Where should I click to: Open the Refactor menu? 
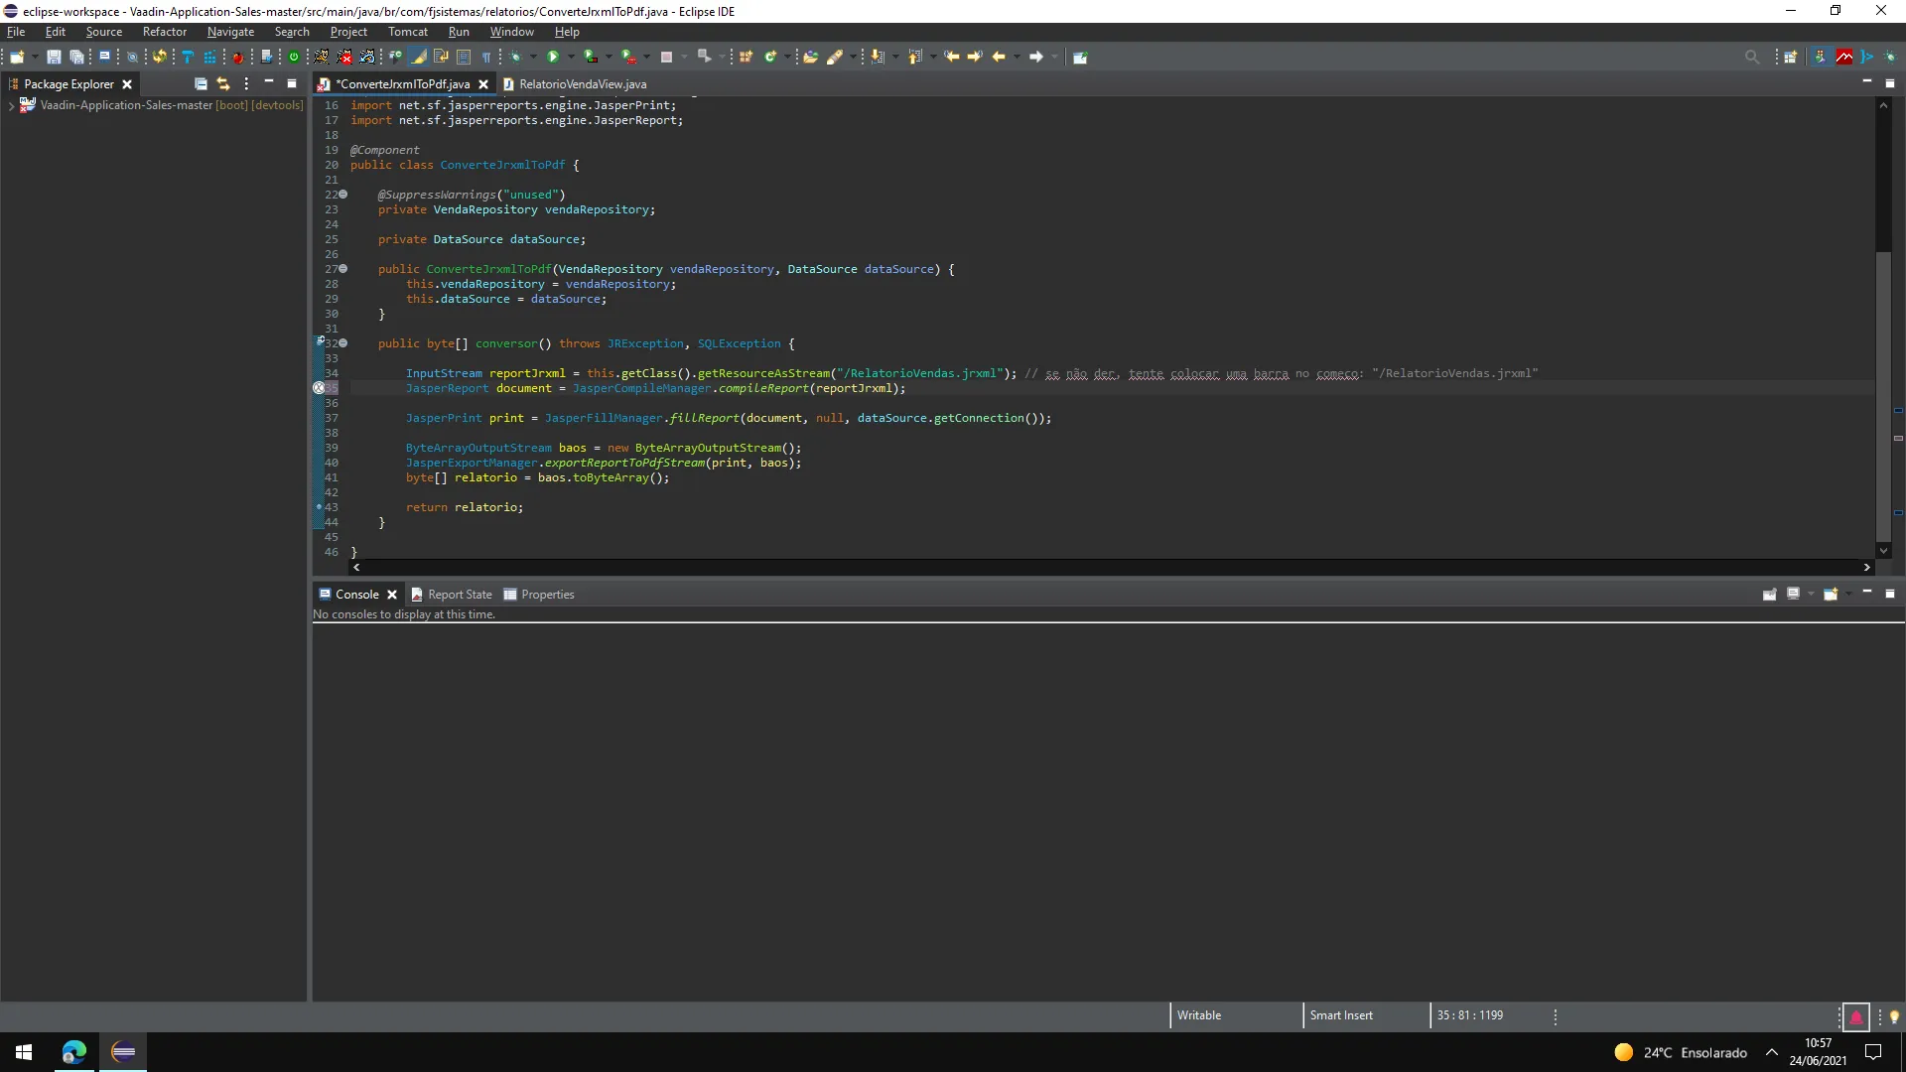[164, 32]
